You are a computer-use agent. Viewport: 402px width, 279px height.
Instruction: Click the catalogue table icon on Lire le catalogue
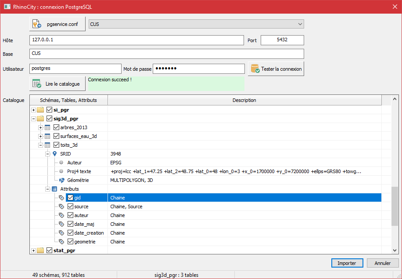(x=37, y=83)
